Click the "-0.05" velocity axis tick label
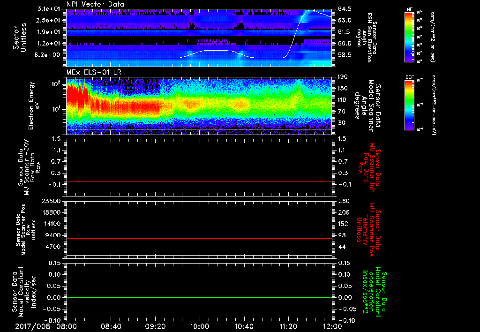The image size is (480, 332). pos(51,309)
